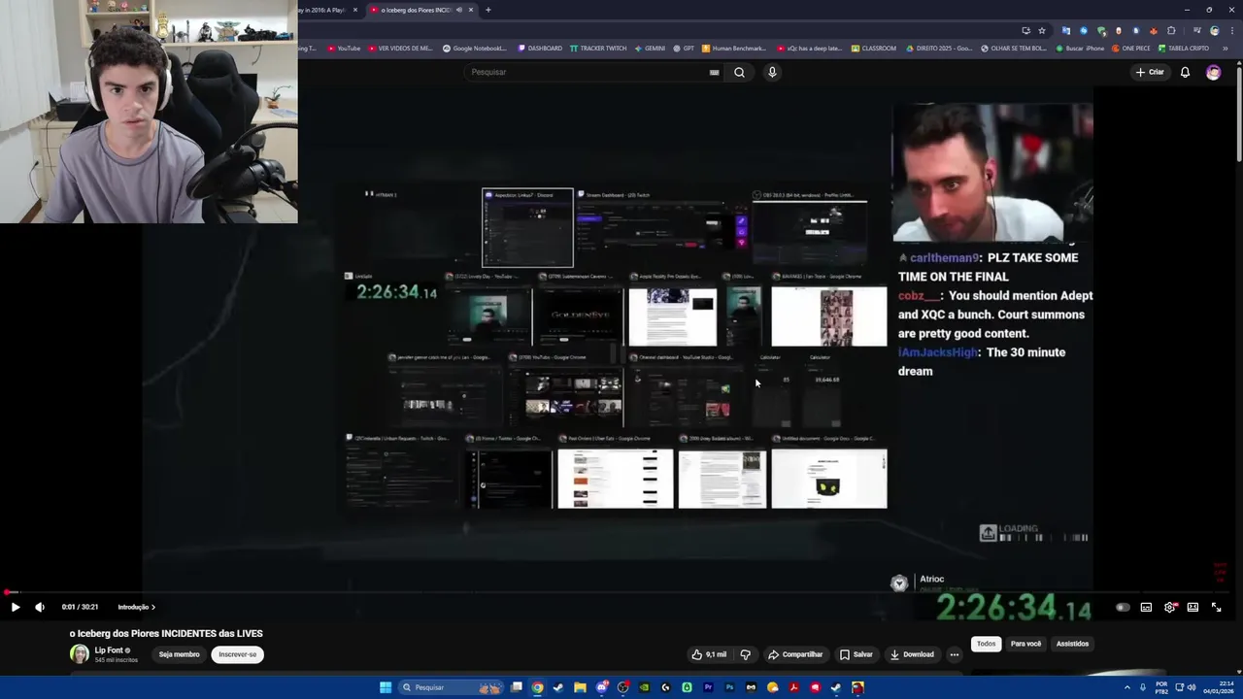Open a new browser tab
1243x699 pixels.
click(487, 10)
